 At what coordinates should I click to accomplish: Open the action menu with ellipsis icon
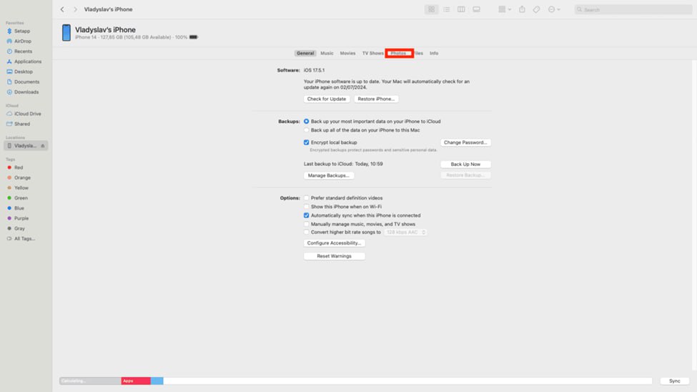coord(553,9)
